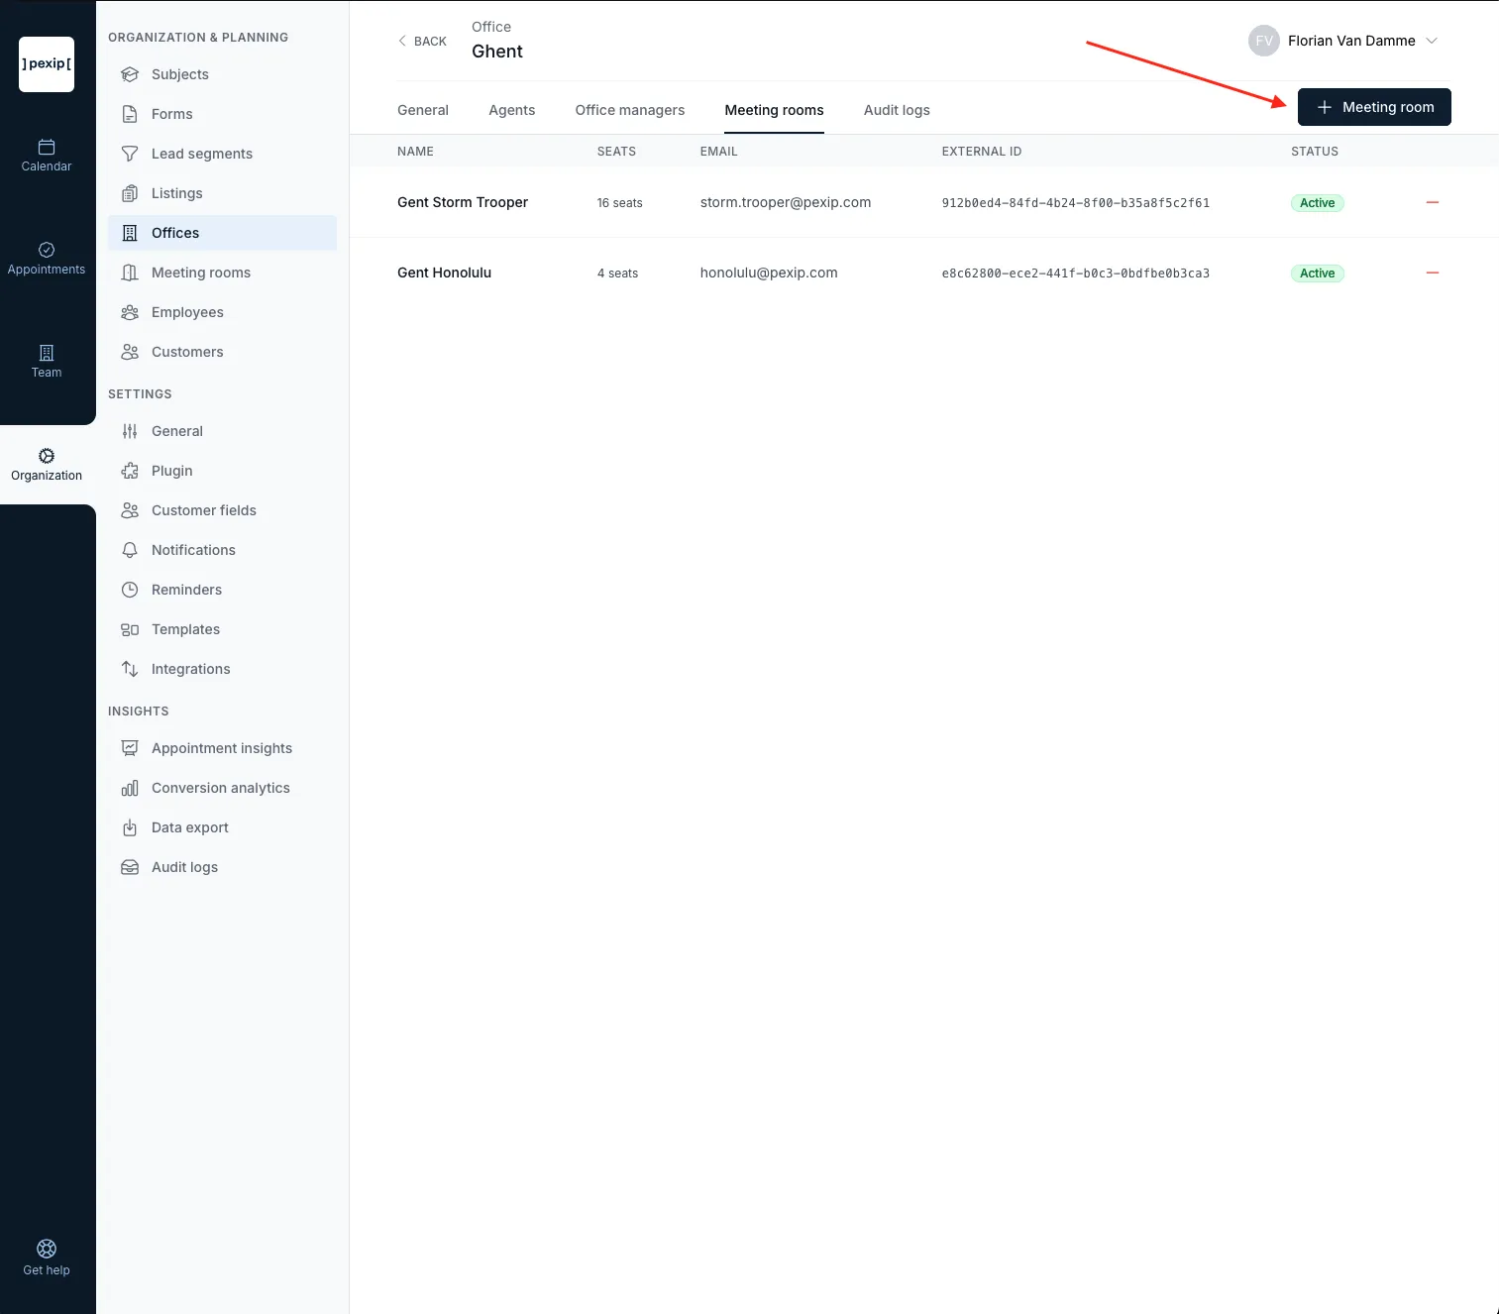The width and height of the screenshot is (1499, 1314).
Task: Open the Gent Storm Trooper room name
Action: [x=463, y=202]
